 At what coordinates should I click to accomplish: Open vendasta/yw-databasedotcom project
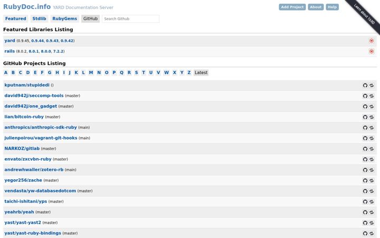point(40,190)
